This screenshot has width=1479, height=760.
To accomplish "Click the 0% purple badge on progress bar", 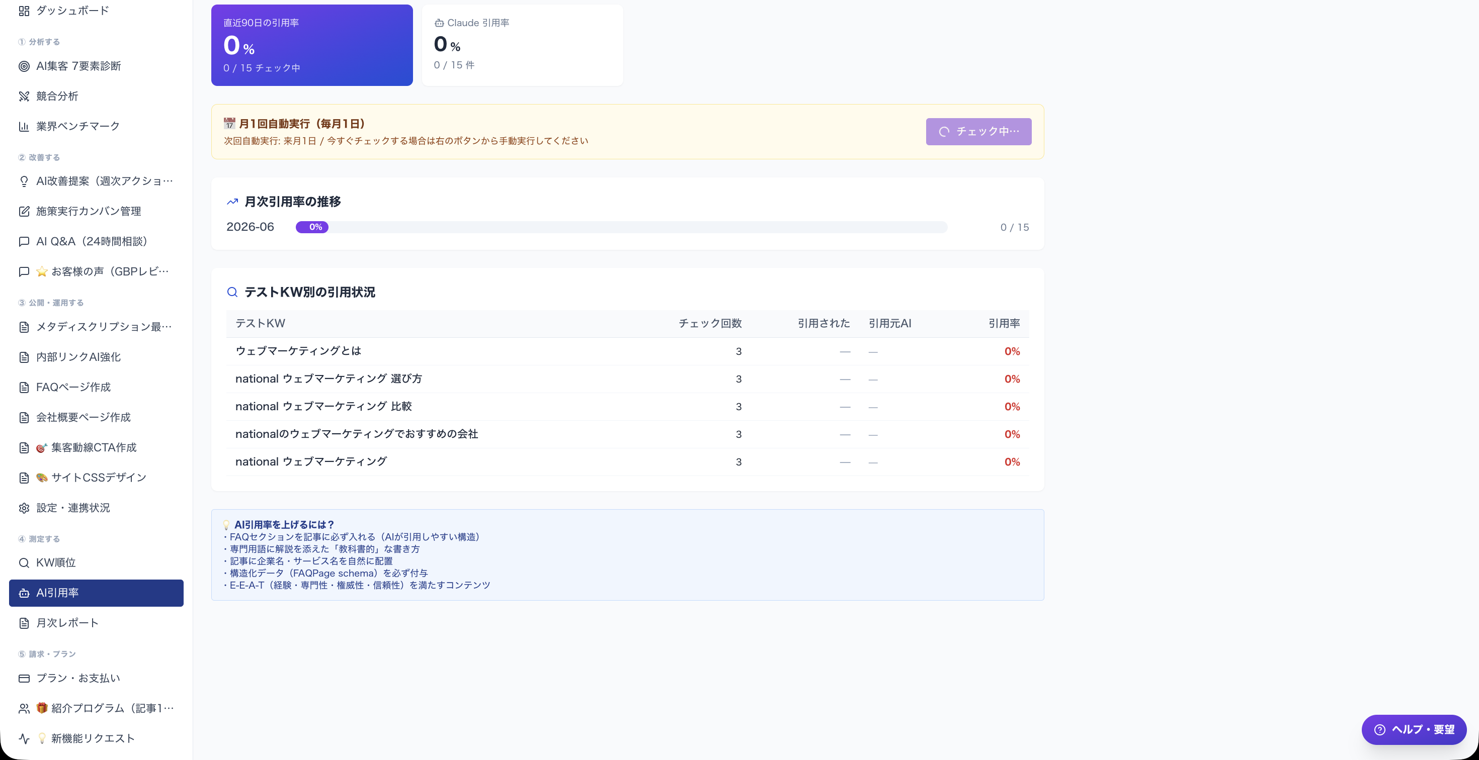I will tap(312, 227).
